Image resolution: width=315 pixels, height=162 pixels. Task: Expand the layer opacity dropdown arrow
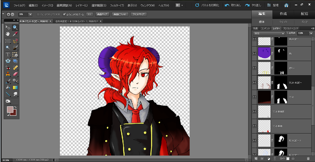pyautogui.click(x=311, y=33)
